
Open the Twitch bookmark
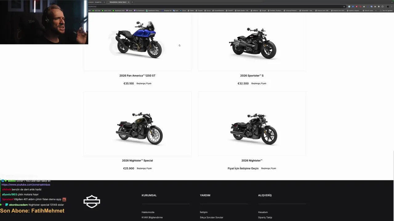[x=129, y=10]
